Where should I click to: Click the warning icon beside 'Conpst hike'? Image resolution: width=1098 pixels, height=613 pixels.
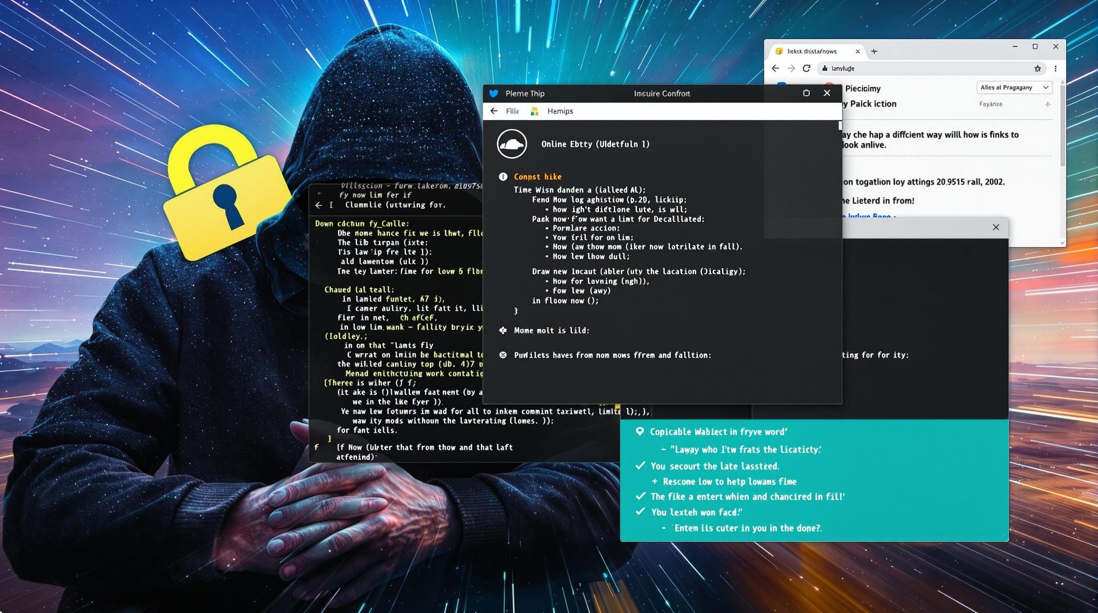[503, 176]
